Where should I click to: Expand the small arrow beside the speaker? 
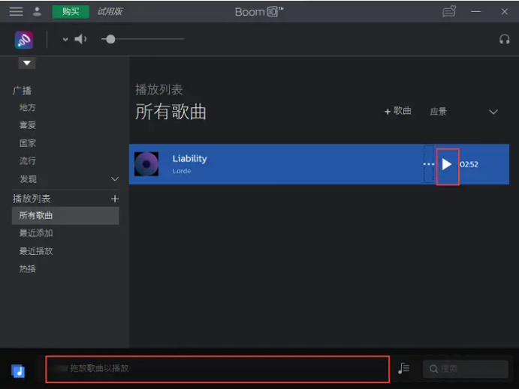pos(65,39)
